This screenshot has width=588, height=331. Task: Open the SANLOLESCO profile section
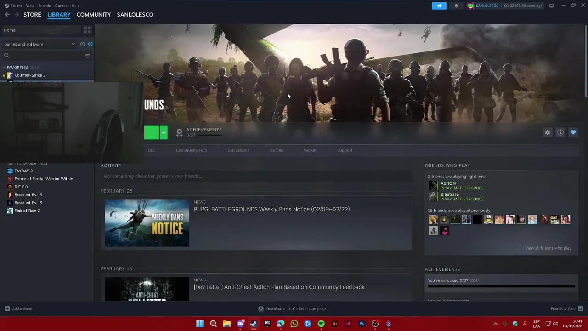(x=135, y=15)
